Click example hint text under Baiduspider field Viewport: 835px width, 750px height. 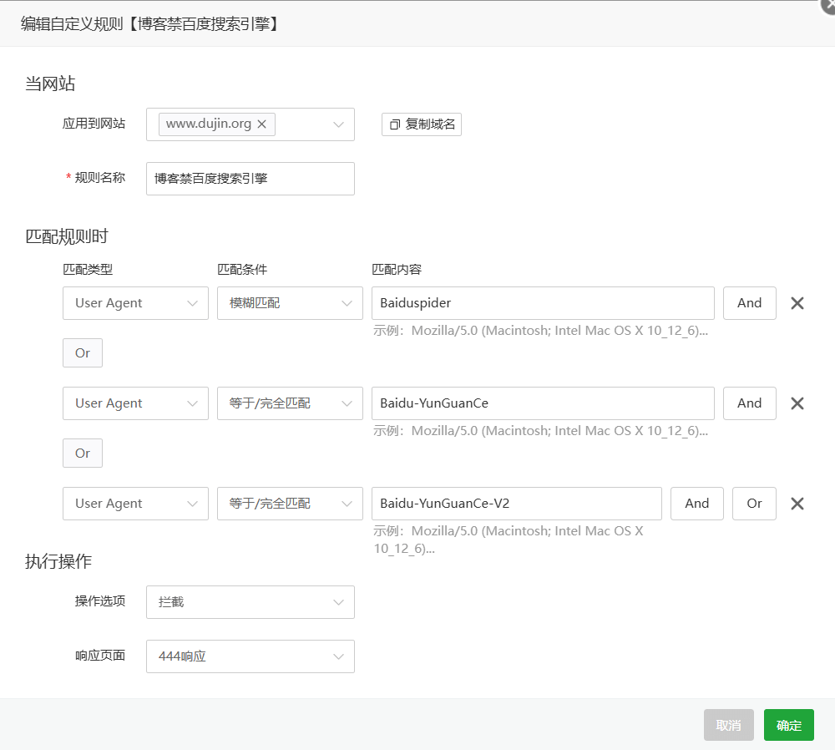(x=540, y=331)
